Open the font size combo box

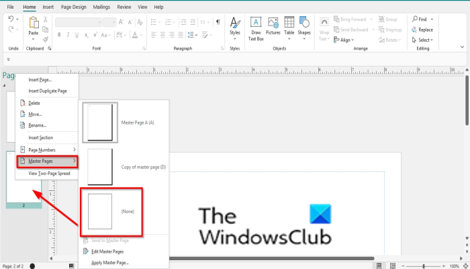[109, 22]
